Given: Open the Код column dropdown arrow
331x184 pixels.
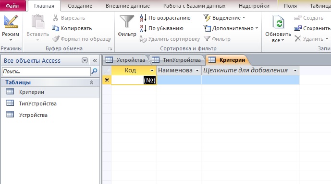Looking at the screenshot, I should [152, 70].
